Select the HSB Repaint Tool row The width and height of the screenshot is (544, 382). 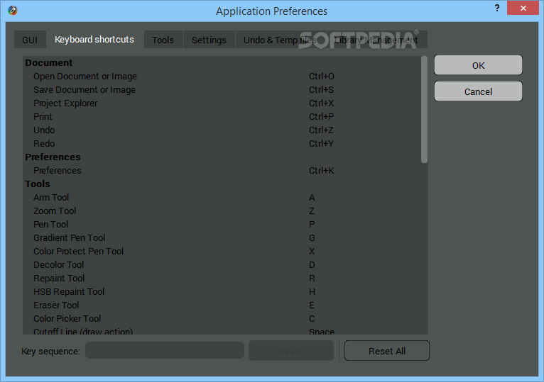222,292
